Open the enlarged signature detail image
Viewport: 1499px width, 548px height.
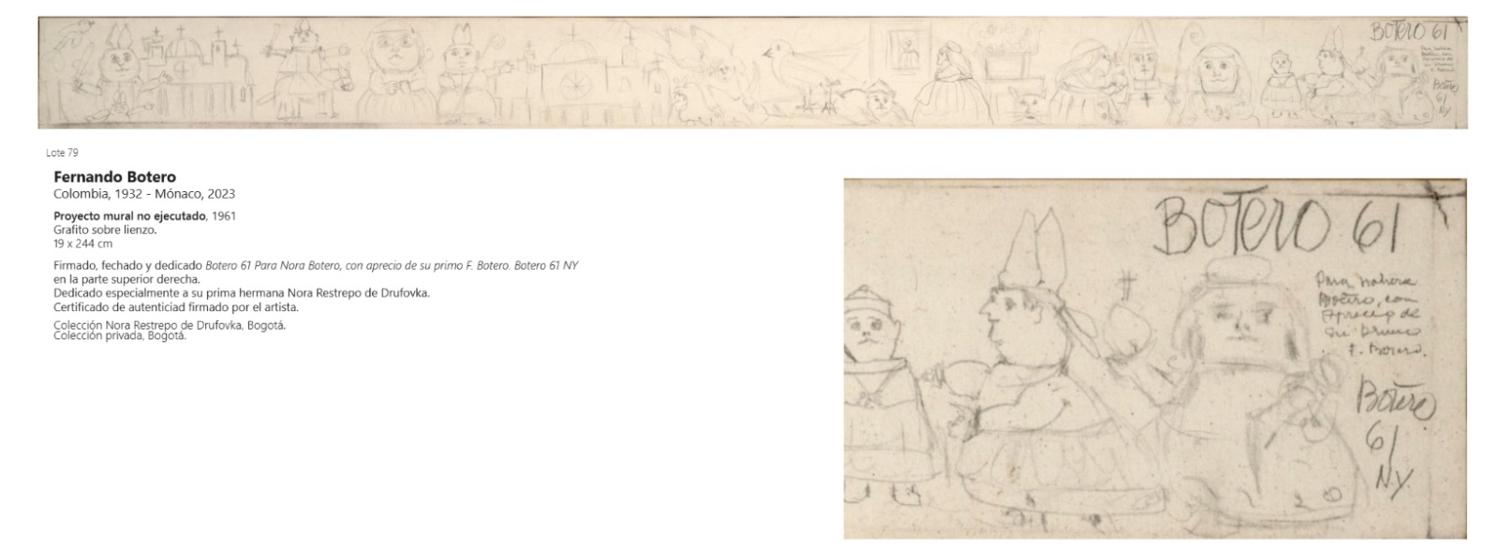1155,358
